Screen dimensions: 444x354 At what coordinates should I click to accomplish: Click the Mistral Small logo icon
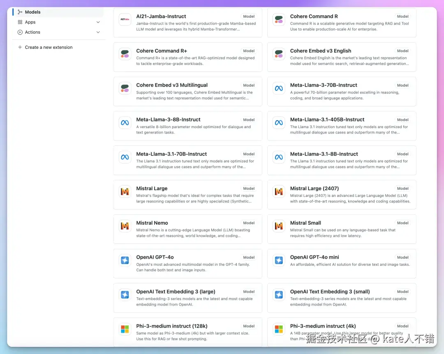point(279,226)
